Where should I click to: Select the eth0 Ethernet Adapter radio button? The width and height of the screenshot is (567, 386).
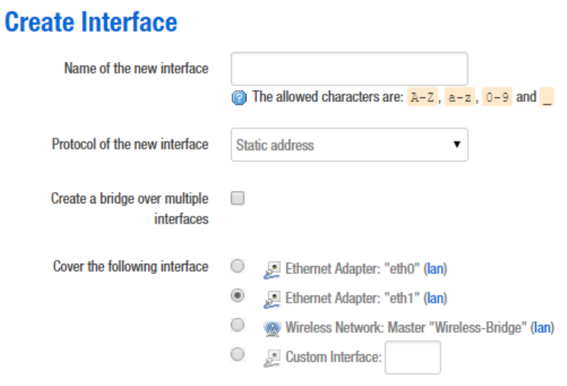(239, 267)
